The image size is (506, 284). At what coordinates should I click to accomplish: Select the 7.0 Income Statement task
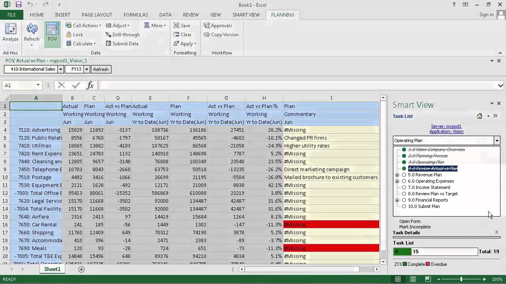[429, 187]
